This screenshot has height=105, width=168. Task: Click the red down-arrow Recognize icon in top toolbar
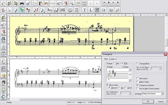[66, 3]
